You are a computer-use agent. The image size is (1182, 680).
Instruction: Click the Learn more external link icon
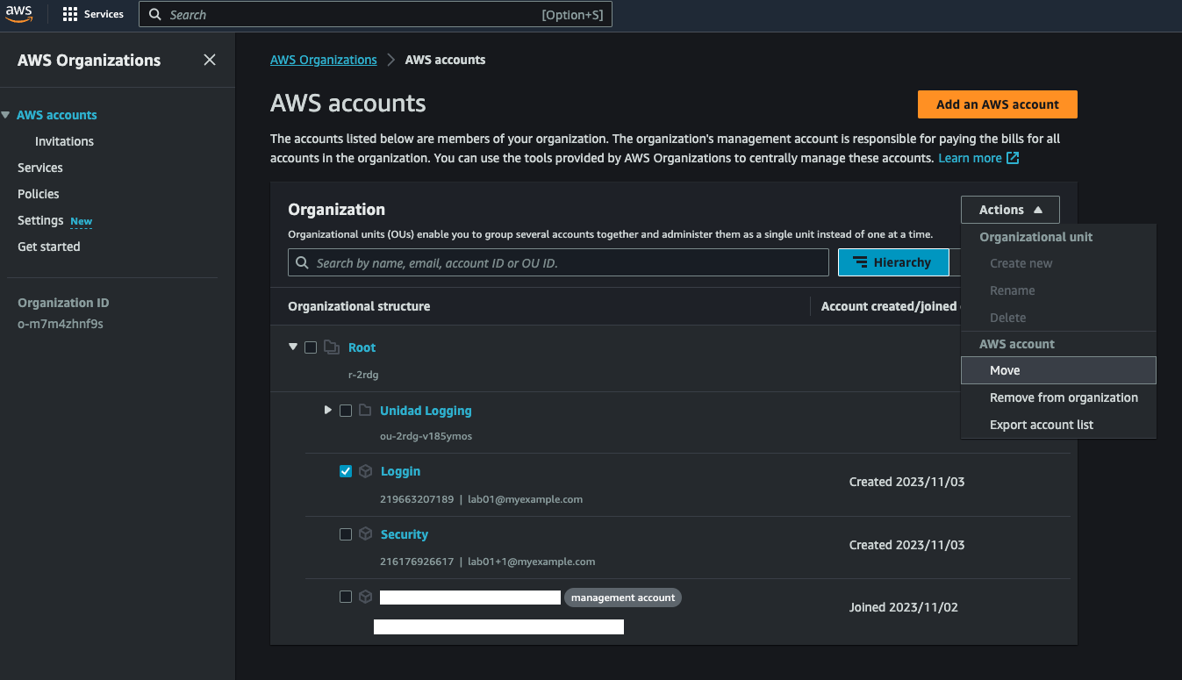point(1013,158)
